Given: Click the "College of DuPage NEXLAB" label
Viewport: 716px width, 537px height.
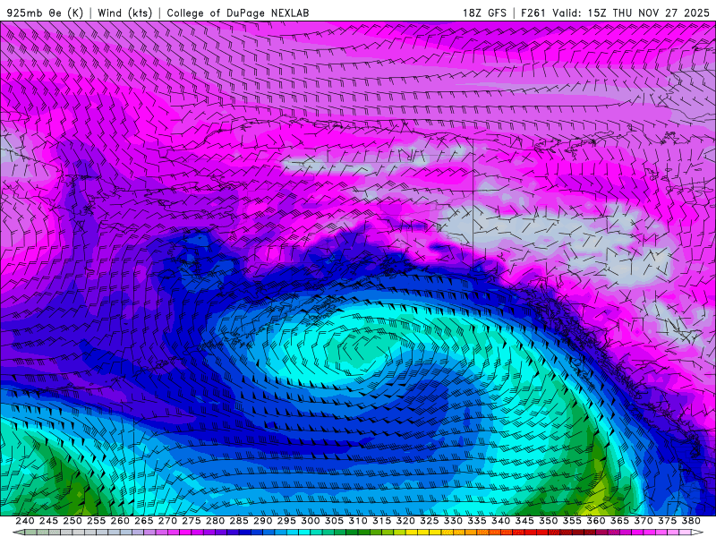Looking at the screenshot, I should (x=237, y=13).
